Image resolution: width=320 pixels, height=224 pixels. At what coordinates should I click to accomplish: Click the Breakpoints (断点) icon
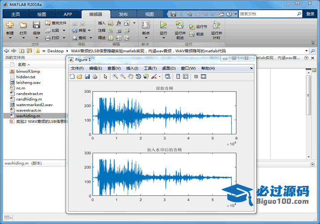tap(146, 25)
